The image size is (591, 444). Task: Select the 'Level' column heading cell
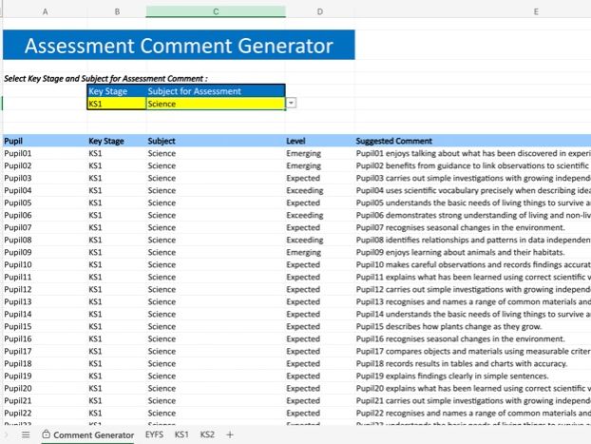click(x=319, y=141)
